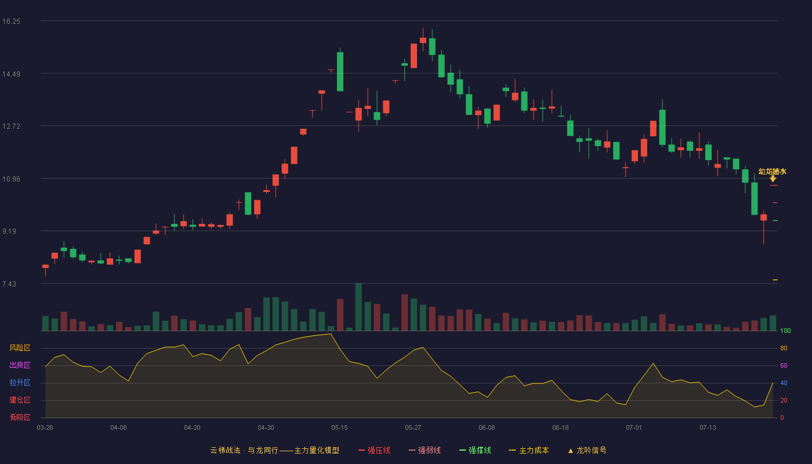Click the green 强撑线 level marker beside last candle
Screen dimensions: 812x464
775,220
